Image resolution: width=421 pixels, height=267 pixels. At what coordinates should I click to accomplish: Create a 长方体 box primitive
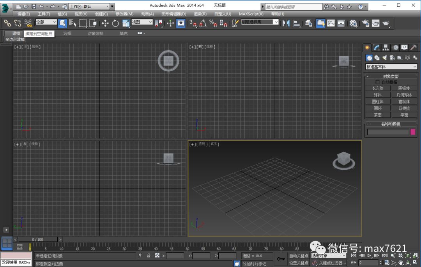click(377, 88)
